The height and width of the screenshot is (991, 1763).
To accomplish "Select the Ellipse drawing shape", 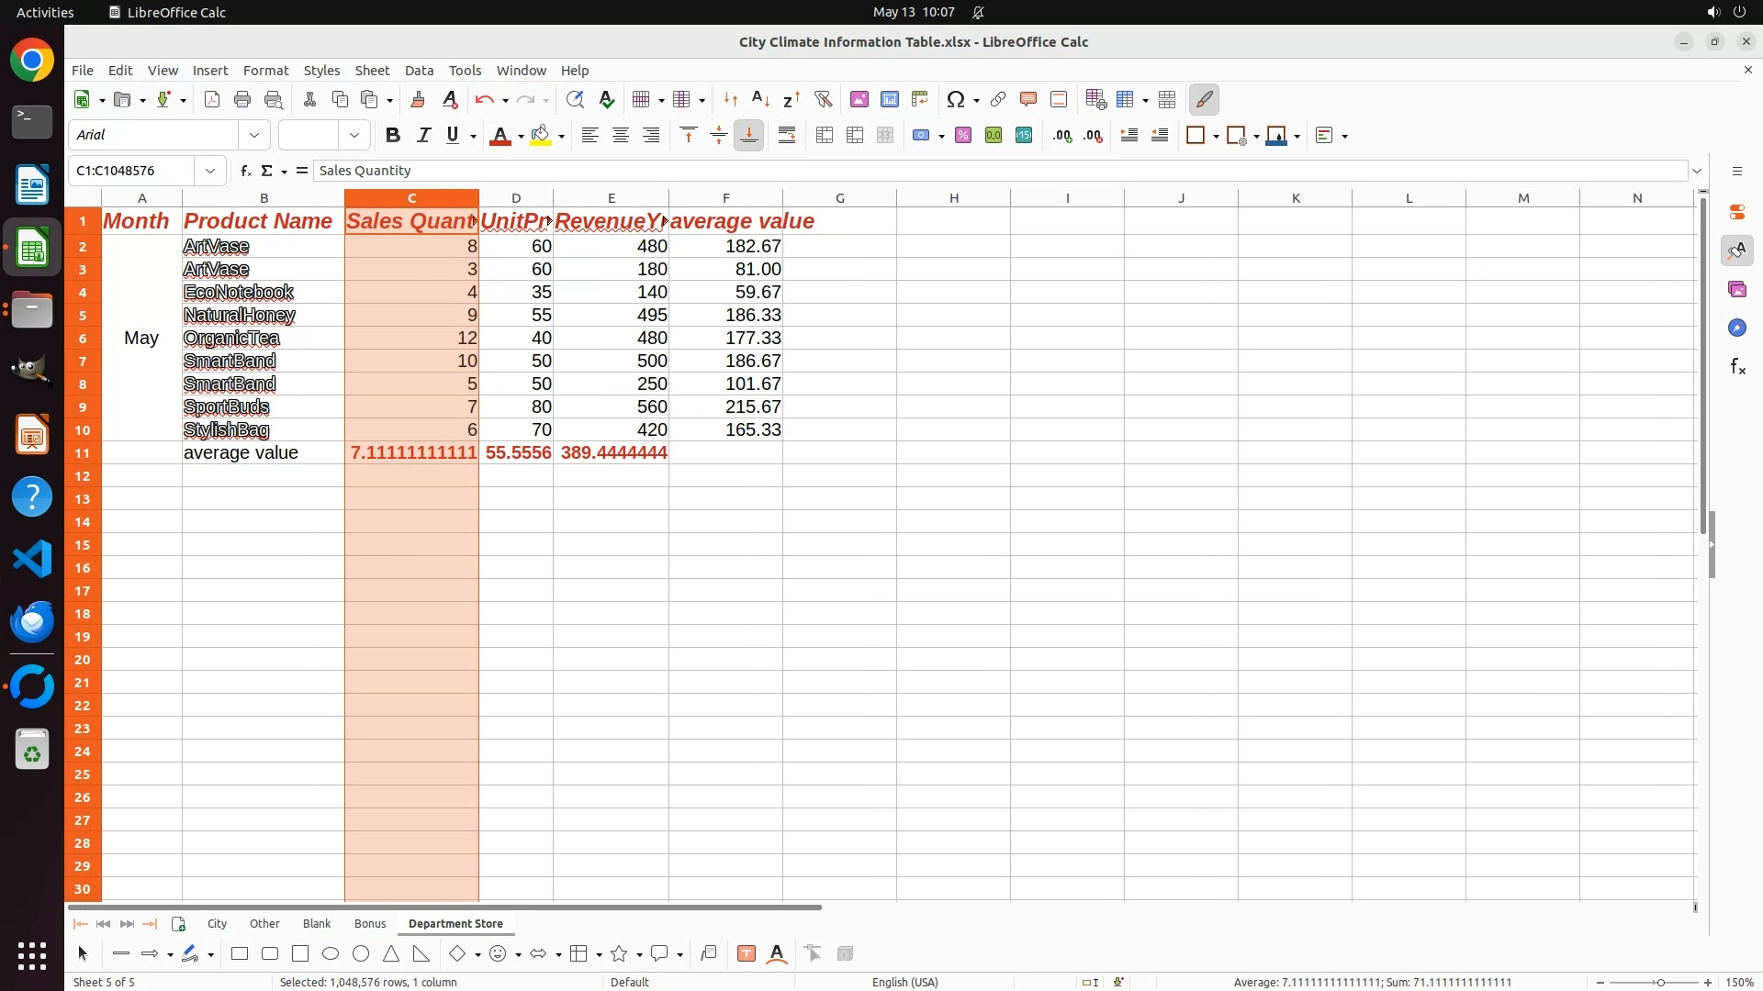I will pos(331,954).
